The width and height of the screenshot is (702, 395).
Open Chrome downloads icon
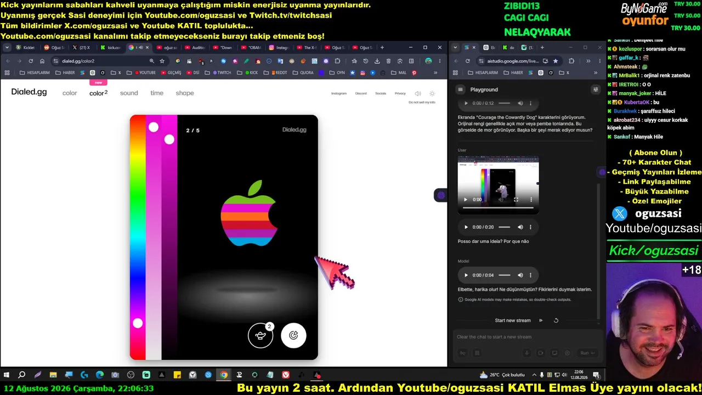[x=377, y=61]
